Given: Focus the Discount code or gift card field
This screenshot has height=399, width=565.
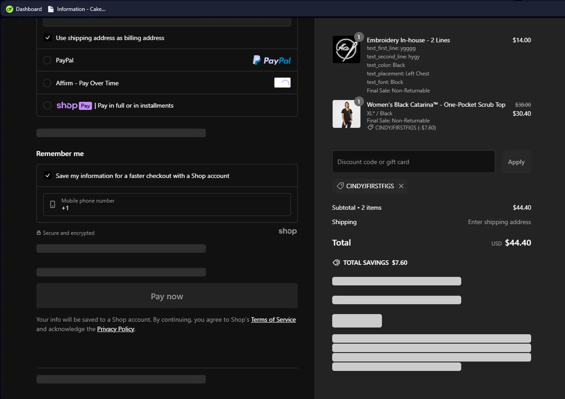Looking at the screenshot, I should (413, 162).
